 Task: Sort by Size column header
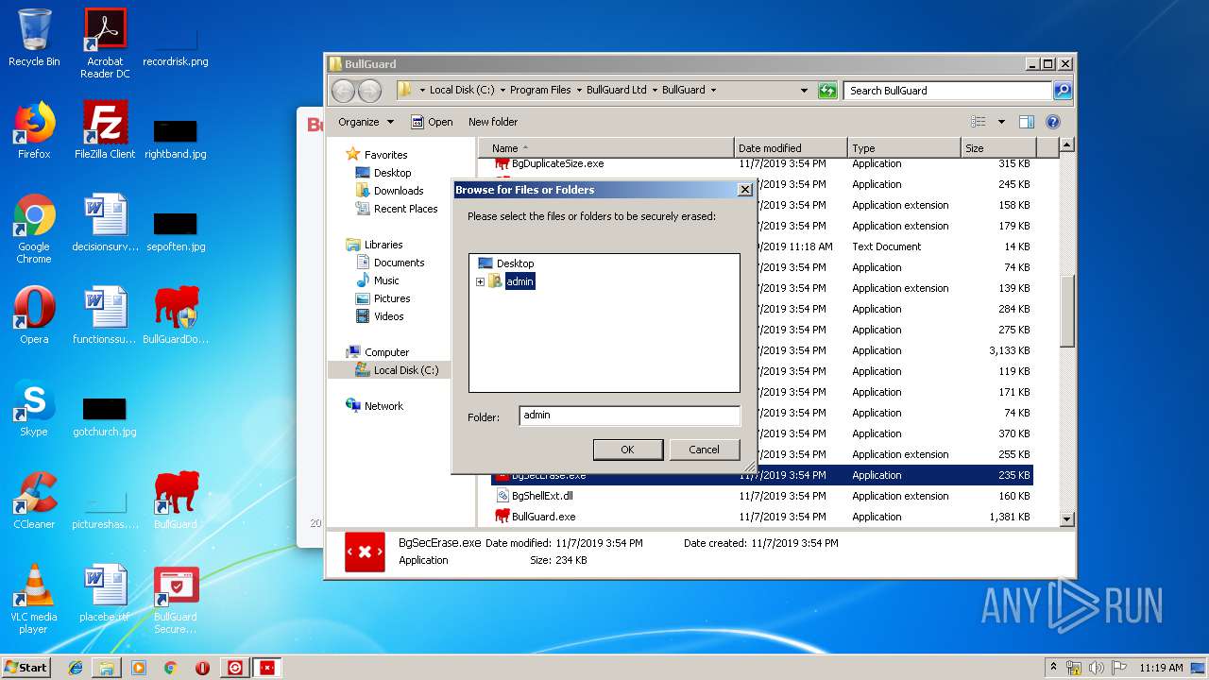pyautogui.click(x=998, y=148)
